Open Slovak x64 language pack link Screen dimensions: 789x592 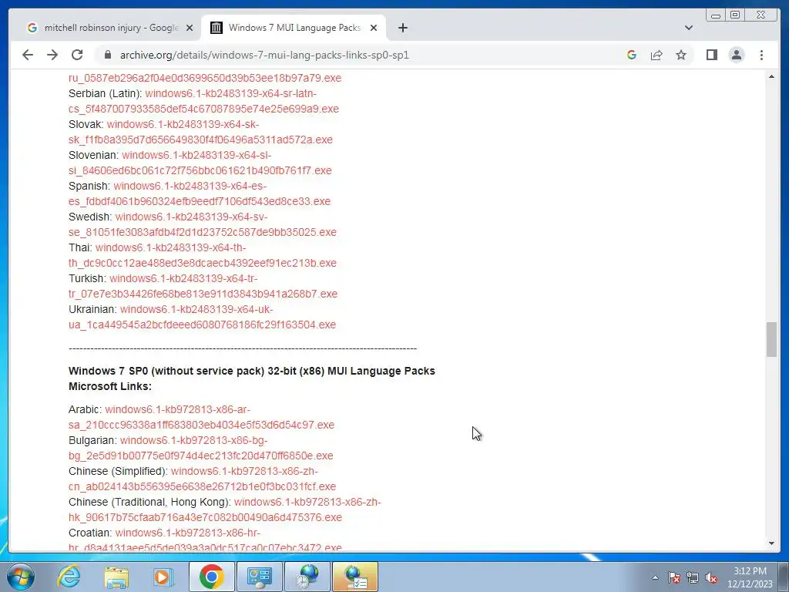[201, 132]
